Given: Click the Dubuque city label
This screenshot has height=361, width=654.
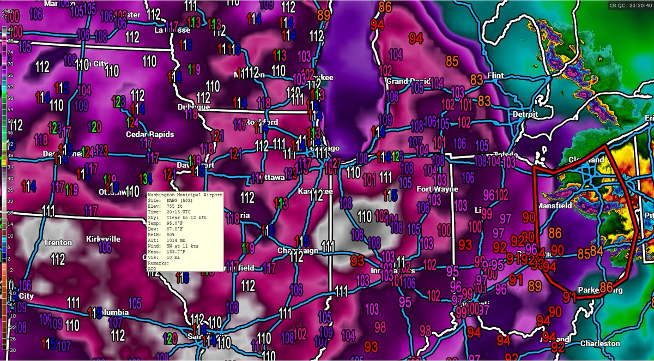Looking at the screenshot, I should pos(193,107).
